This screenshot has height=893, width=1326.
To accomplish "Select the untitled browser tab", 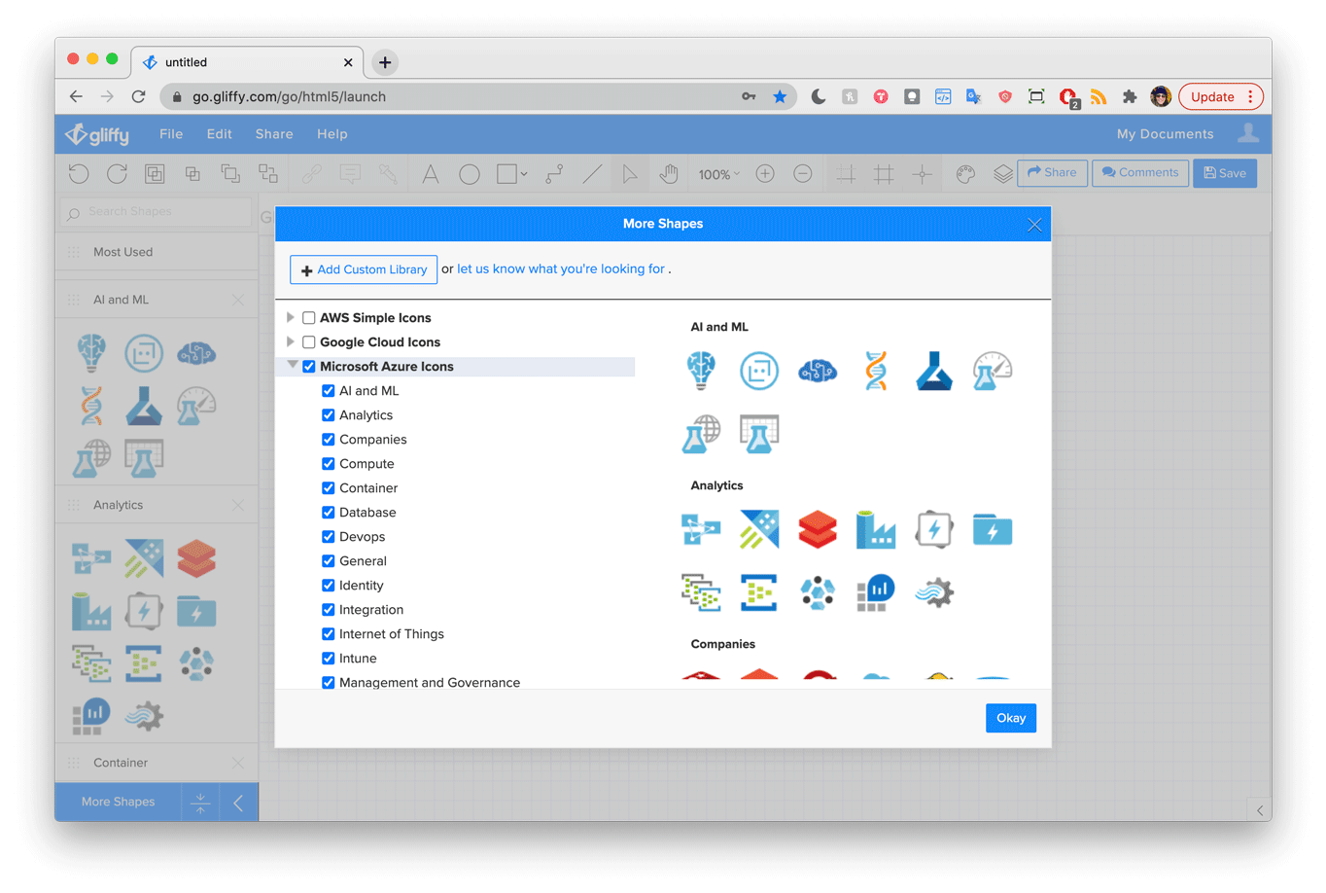I will (247, 62).
